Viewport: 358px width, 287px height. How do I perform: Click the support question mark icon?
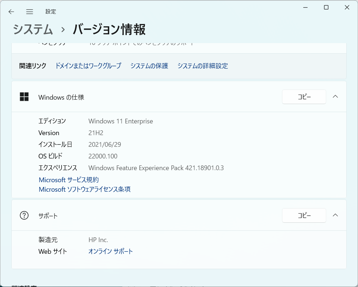[x=24, y=215]
